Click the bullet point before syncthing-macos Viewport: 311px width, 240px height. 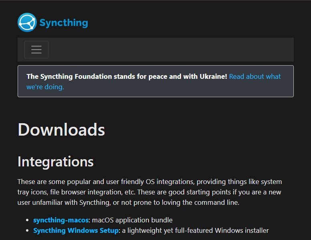point(27,220)
